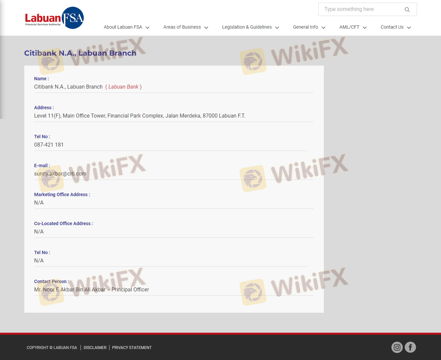441x360 pixels.
Task: Click the 'Address :' field label
Action: (44, 108)
